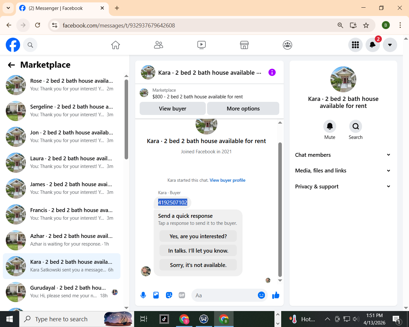This screenshot has width=409, height=327.
Task: Go back in the browser
Action: coord(9,25)
